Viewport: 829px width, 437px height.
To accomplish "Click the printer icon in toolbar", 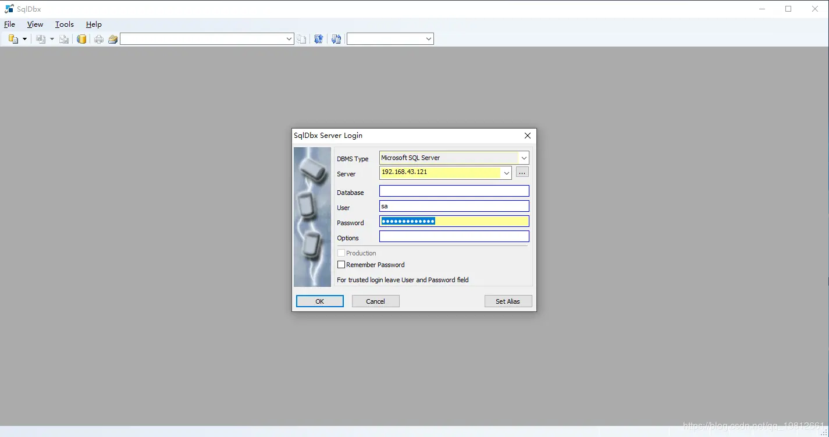I will [99, 39].
